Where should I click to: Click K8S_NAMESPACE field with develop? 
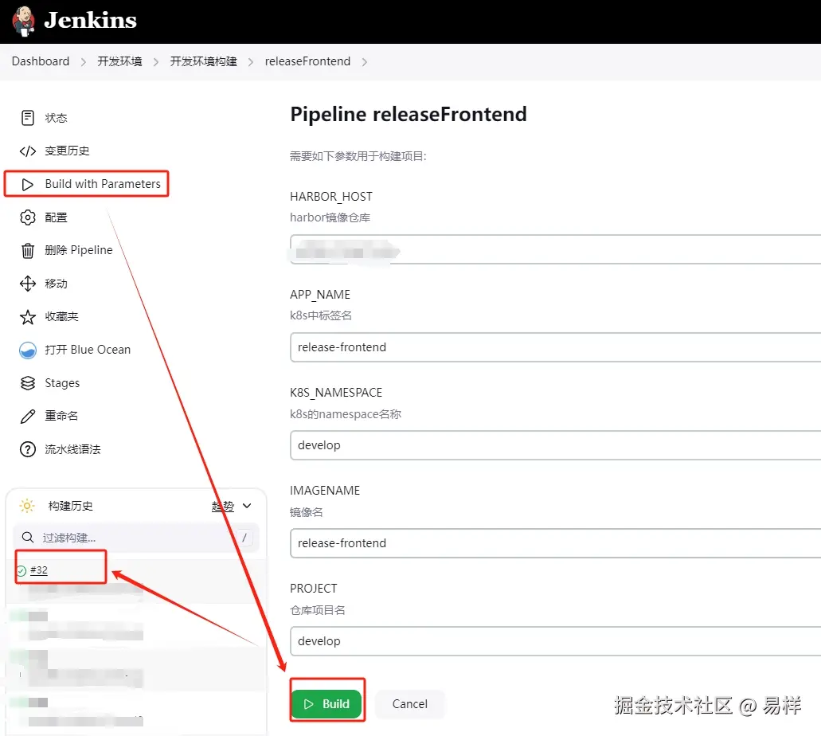point(556,445)
